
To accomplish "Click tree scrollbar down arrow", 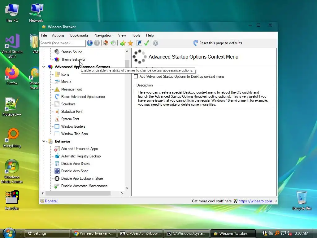I will click(x=127, y=188).
